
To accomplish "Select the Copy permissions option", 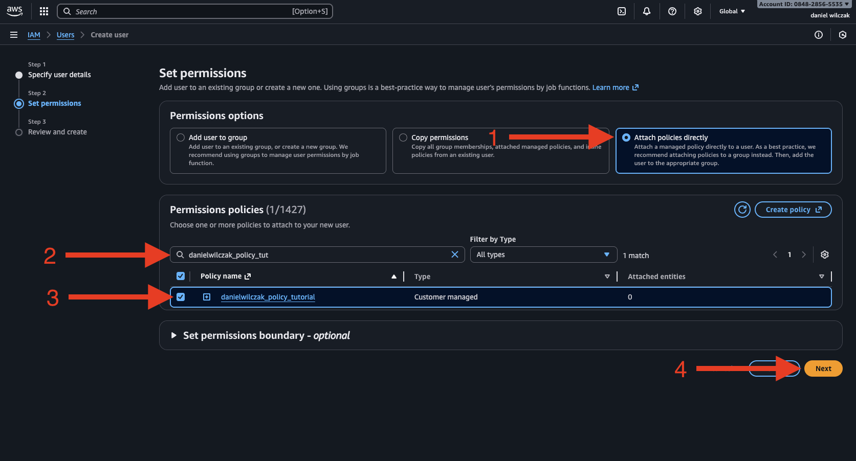I will 403,137.
